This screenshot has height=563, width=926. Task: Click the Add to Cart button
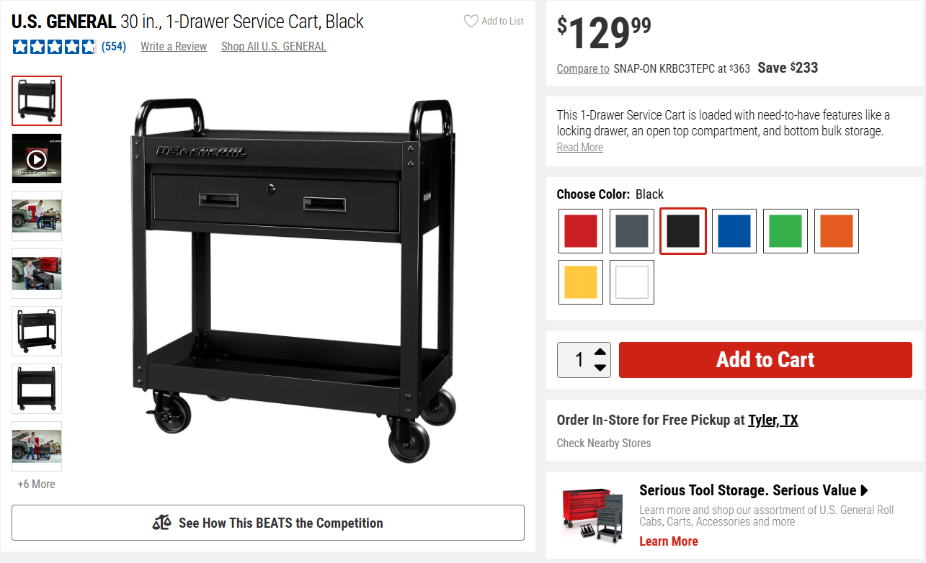coord(765,360)
